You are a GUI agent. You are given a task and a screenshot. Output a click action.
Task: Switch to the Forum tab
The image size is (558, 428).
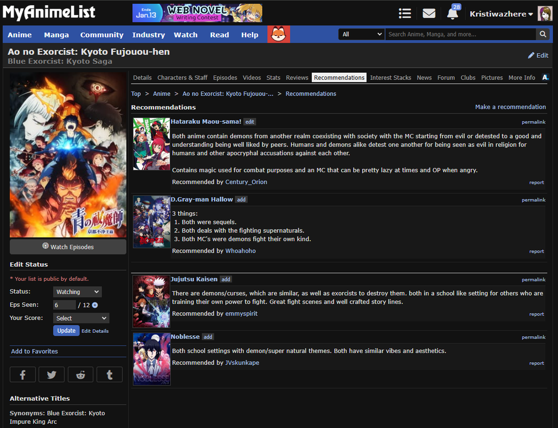click(x=446, y=78)
